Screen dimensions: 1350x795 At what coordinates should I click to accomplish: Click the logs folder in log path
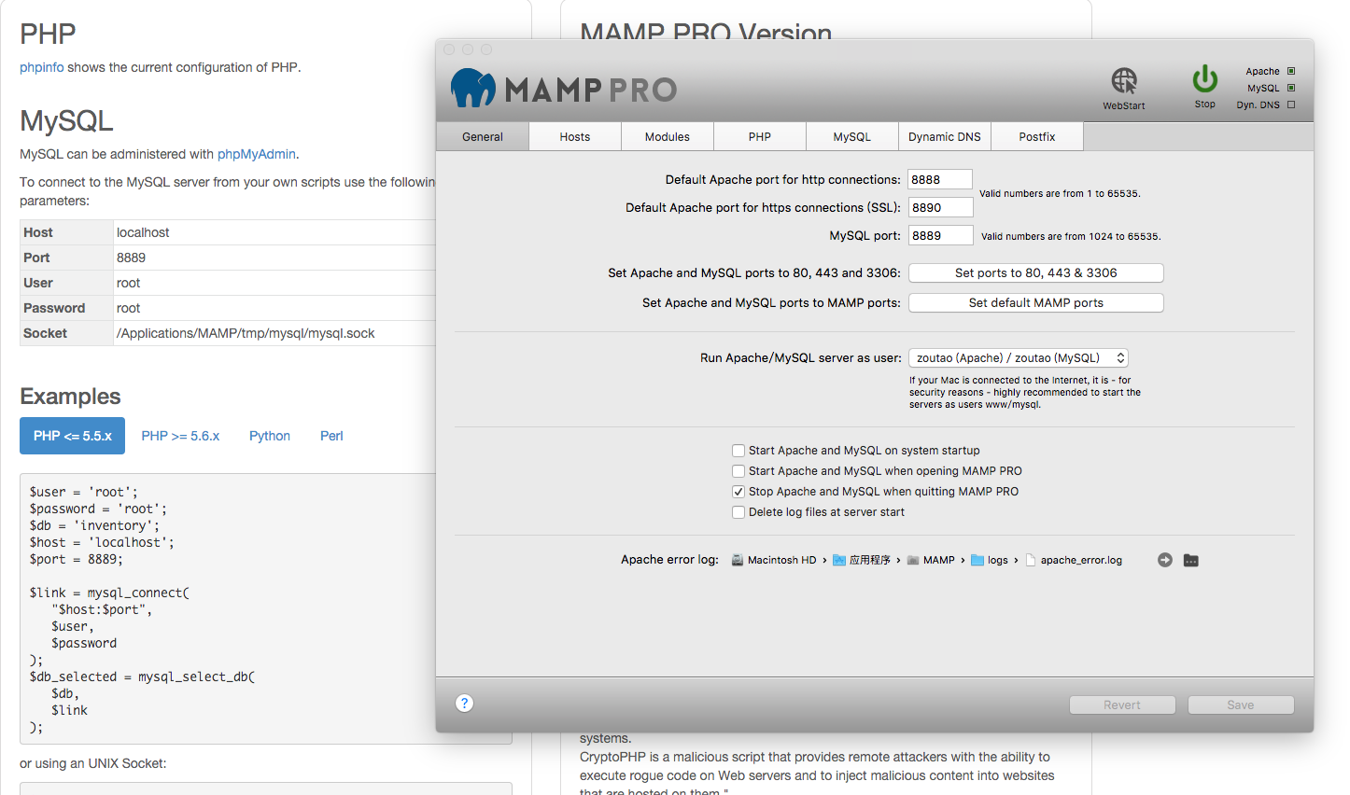tap(990, 560)
